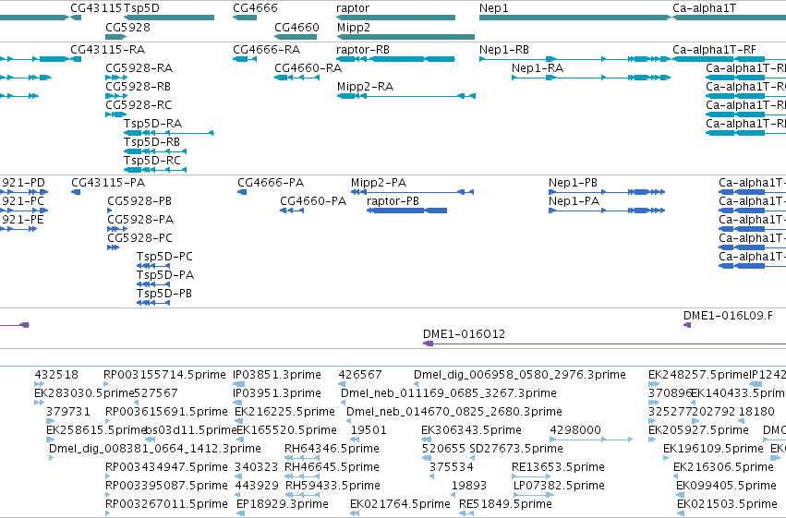Select the CG4666-RA transcript label
The image size is (786, 518).
coord(267,50)
